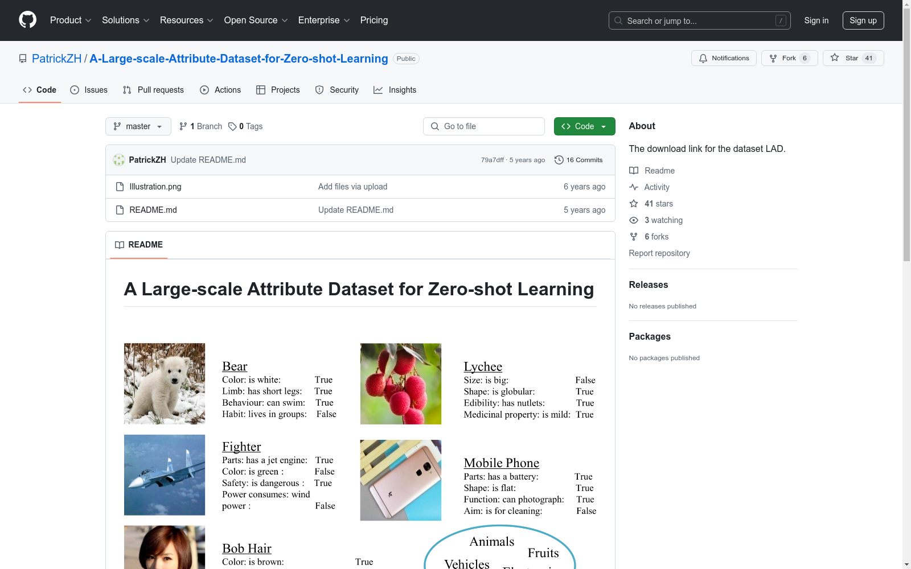Open README.md file in list
The image size is (911, 569).
tap(153, 210)
